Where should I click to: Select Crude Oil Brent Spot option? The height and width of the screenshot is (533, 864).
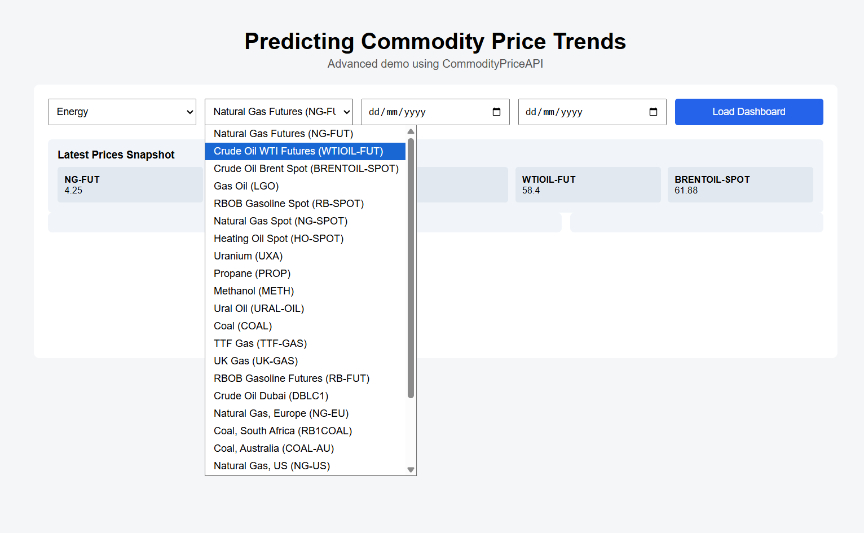point(305,169)
